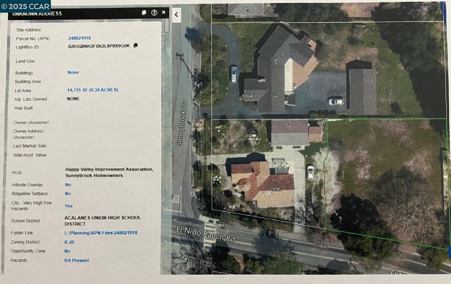Toggle the Opportunity Zone 'No' value
The height and width of the screenshot is (284, 451).
pos(67,251)
